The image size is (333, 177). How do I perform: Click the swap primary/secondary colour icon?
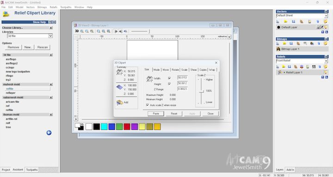(x=82, y=125)
